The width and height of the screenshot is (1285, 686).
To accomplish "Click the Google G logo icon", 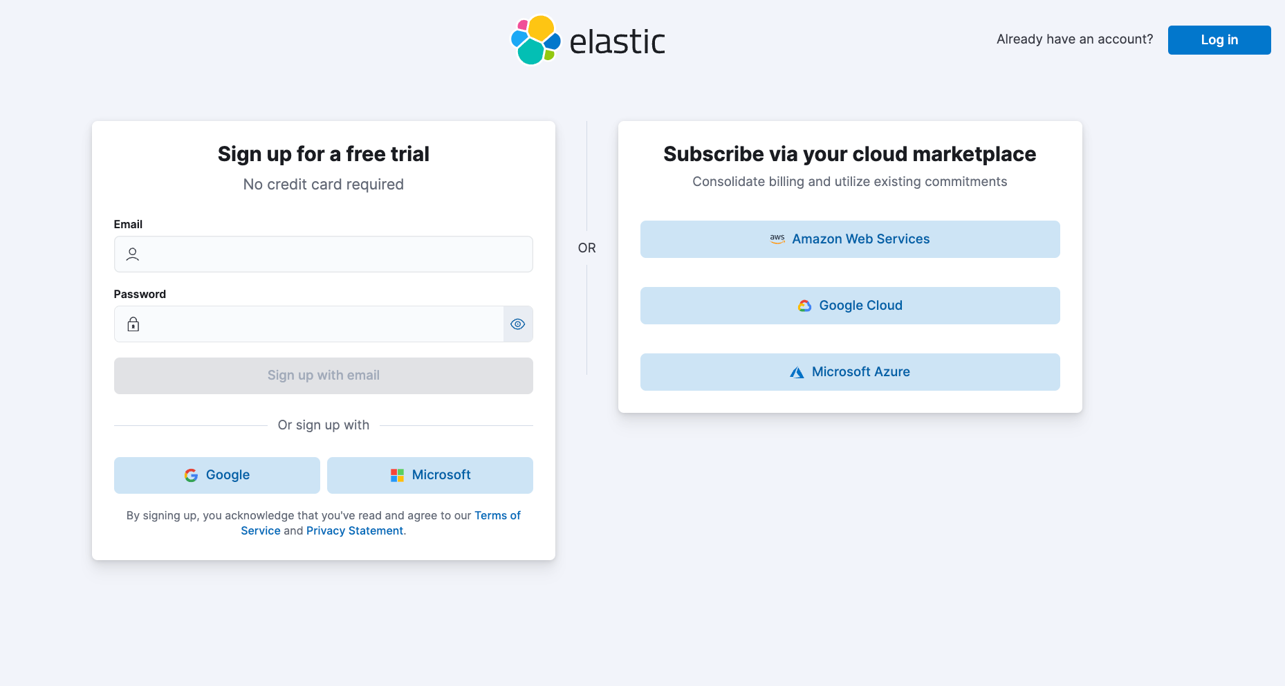I will (x=192, y=475).
